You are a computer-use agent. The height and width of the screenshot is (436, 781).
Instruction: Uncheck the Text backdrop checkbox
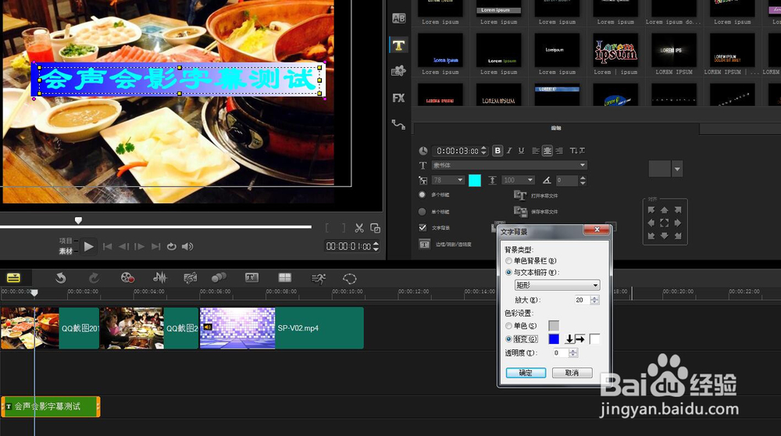pos(423,227)
